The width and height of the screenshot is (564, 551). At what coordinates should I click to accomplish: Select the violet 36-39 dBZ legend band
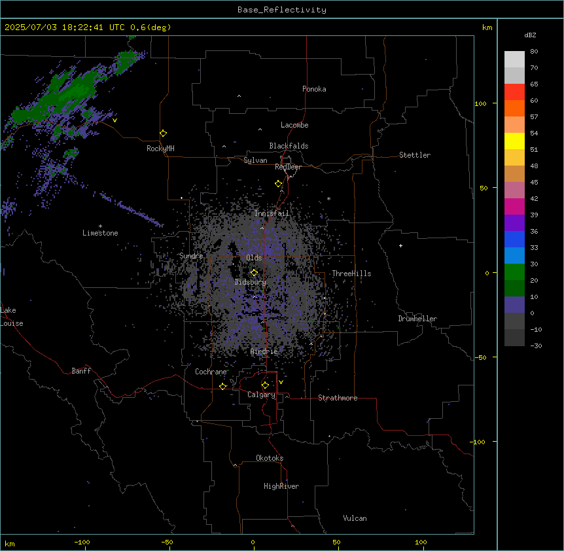click(x=514, y=223)
